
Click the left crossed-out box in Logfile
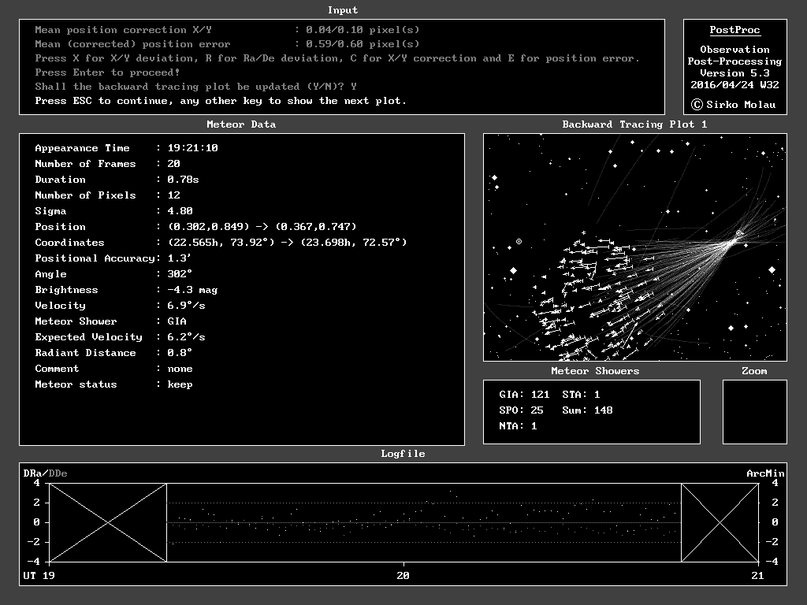click(108, 522)
